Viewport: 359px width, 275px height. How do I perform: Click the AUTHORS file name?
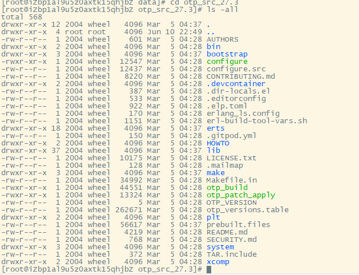(x=223, y=39)
